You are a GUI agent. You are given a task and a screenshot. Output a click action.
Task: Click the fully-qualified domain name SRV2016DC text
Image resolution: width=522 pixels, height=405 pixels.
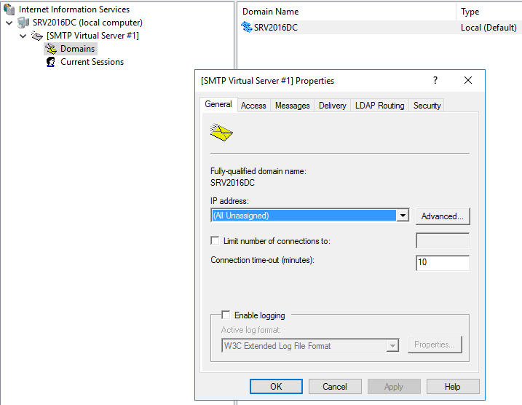pyautogui.click(x=232, y=183)
